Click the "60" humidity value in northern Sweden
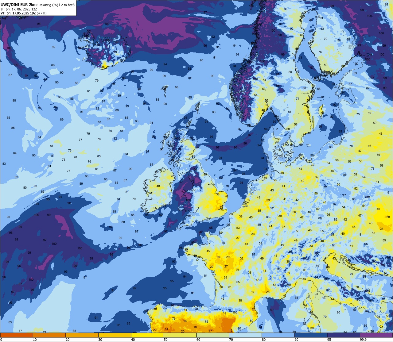Viewport: 393px width, 342px height. [302, 35]
